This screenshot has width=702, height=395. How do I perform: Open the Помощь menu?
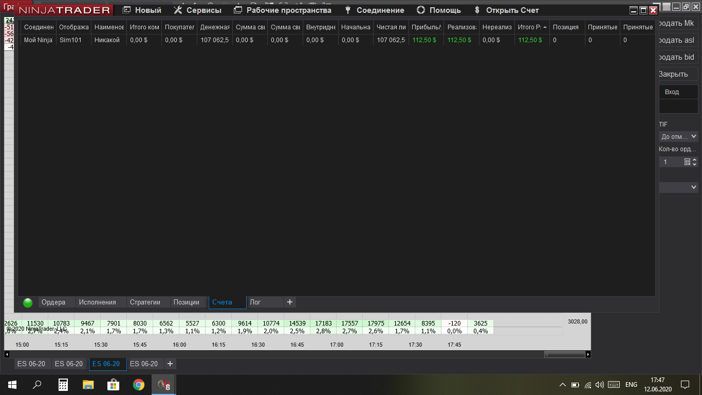(x=438, y=10)
